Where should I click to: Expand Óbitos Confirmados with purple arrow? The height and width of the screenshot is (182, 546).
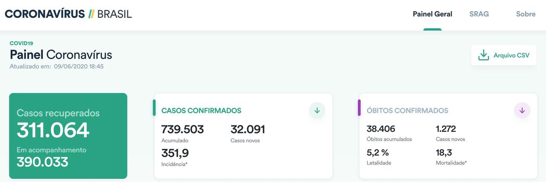coord(522,111)
